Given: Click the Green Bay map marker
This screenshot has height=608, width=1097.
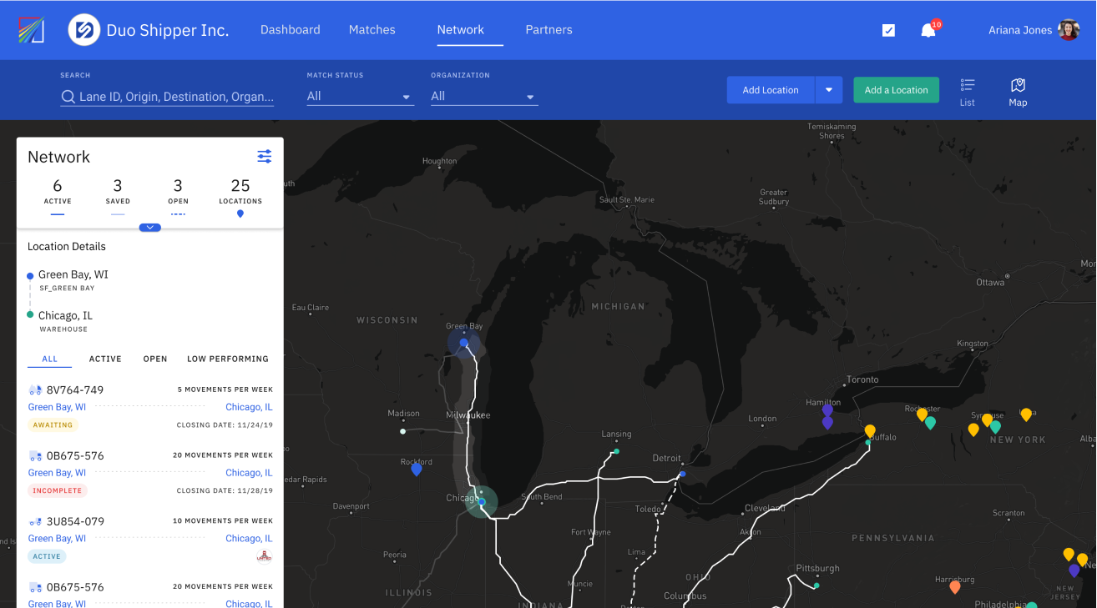Looking at the screenshot, I should coord(464,343).
